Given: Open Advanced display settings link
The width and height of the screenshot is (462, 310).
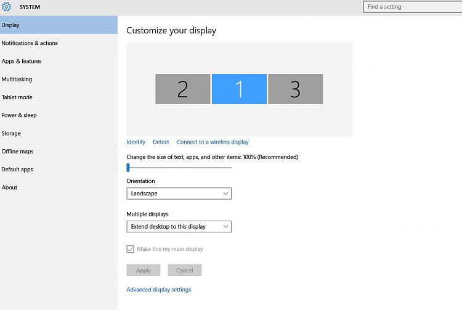Looking at the screenshot, I should pos(159,290).
